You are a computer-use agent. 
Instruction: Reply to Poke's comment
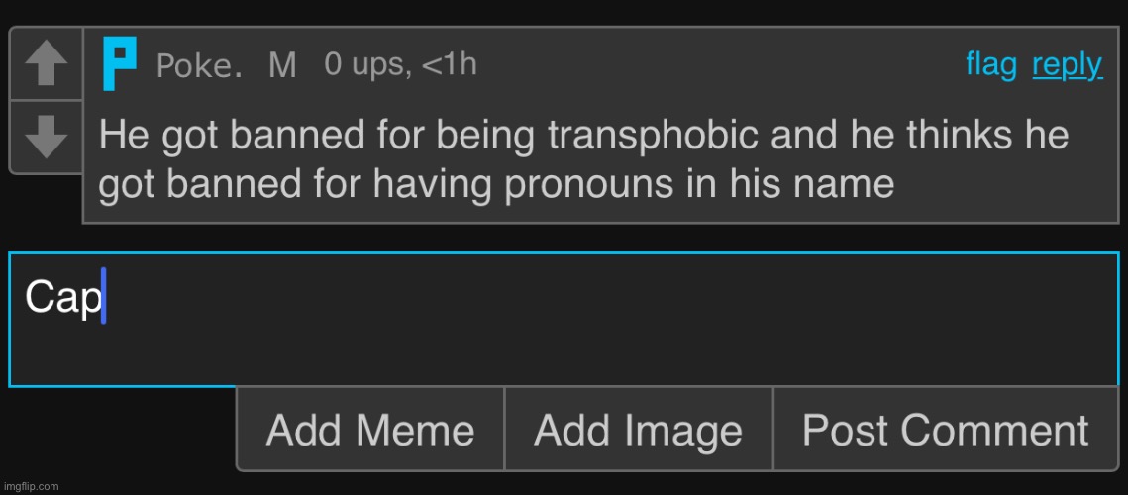click(x=1067, y=66)
